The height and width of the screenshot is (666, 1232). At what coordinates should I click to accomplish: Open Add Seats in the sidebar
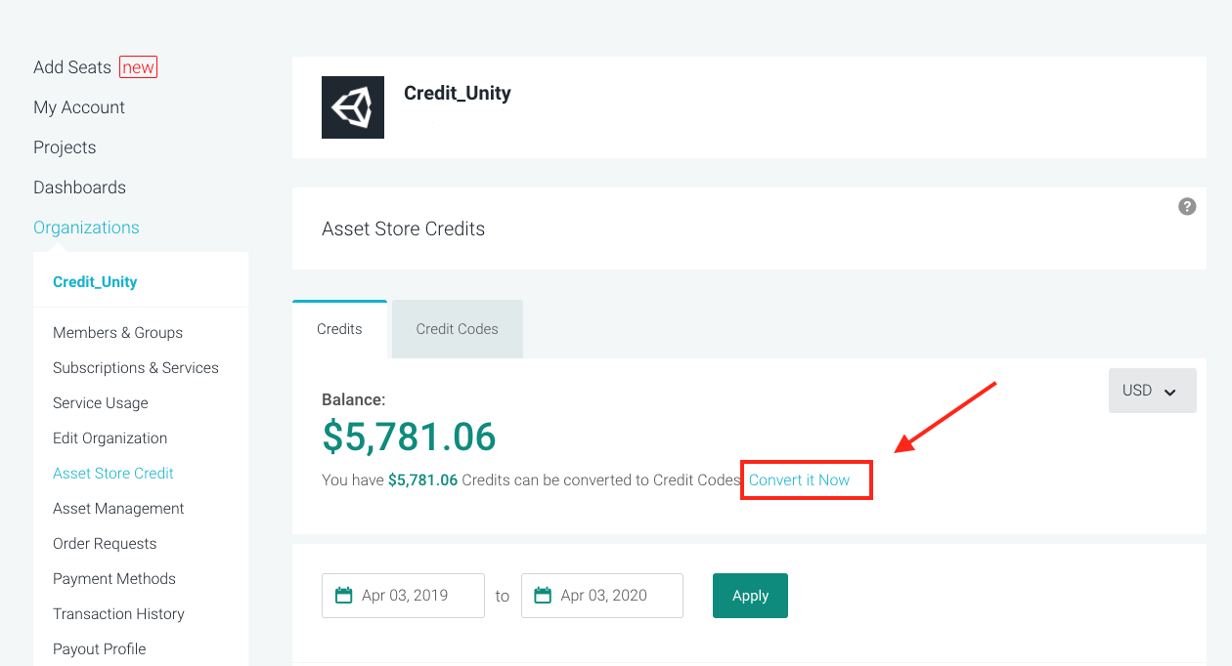72,67
